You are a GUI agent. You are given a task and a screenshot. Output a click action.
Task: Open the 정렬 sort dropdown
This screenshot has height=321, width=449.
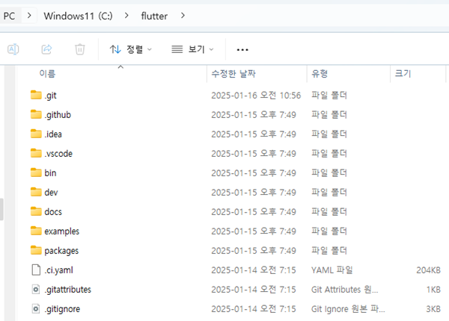tap(130, 49)
